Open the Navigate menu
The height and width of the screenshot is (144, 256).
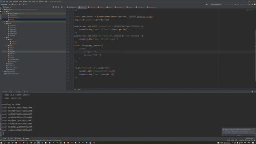click(x=16, y=2)
